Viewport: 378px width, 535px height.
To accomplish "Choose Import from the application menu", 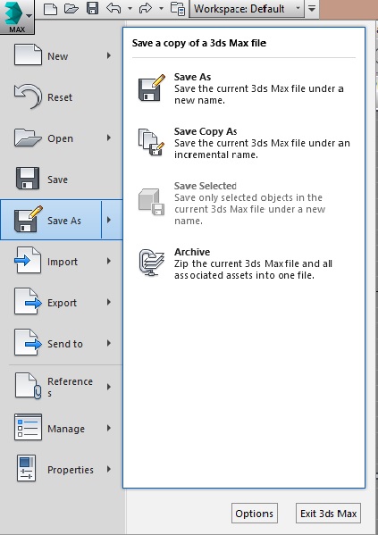I will point(63,262).
